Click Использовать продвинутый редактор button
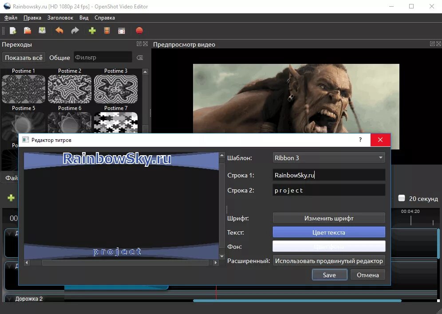 coord(329,261)
